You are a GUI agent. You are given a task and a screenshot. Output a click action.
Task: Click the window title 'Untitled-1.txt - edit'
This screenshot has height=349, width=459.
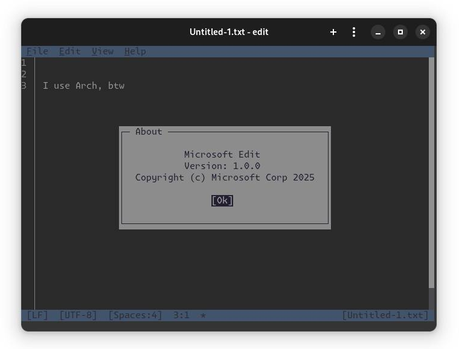229,32
